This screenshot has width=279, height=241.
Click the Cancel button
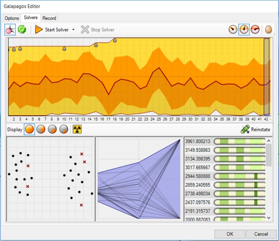tap(261, 234)
